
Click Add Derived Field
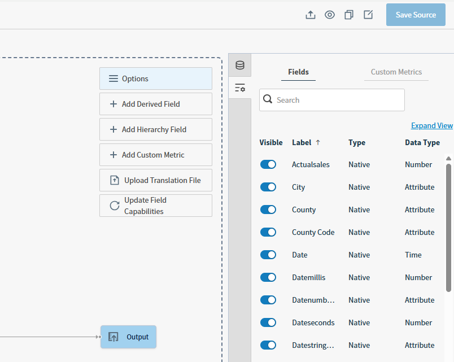pos(156,104)
